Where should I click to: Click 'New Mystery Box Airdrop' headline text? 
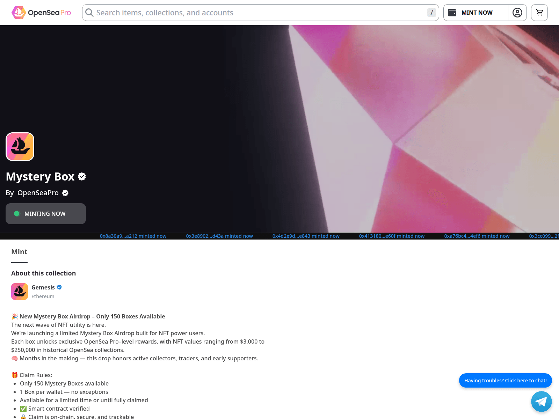pos(92,316)
